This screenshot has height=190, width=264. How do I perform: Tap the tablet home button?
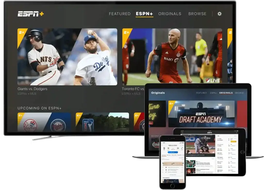click(242, 152)
